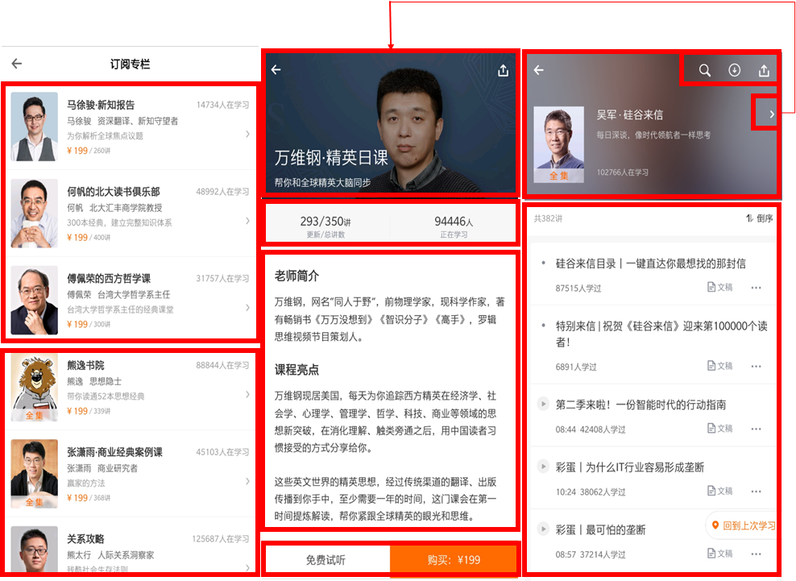Open more options for 硅谷来信目录 item
Screen dimensions: 796x581
(756, 288)
